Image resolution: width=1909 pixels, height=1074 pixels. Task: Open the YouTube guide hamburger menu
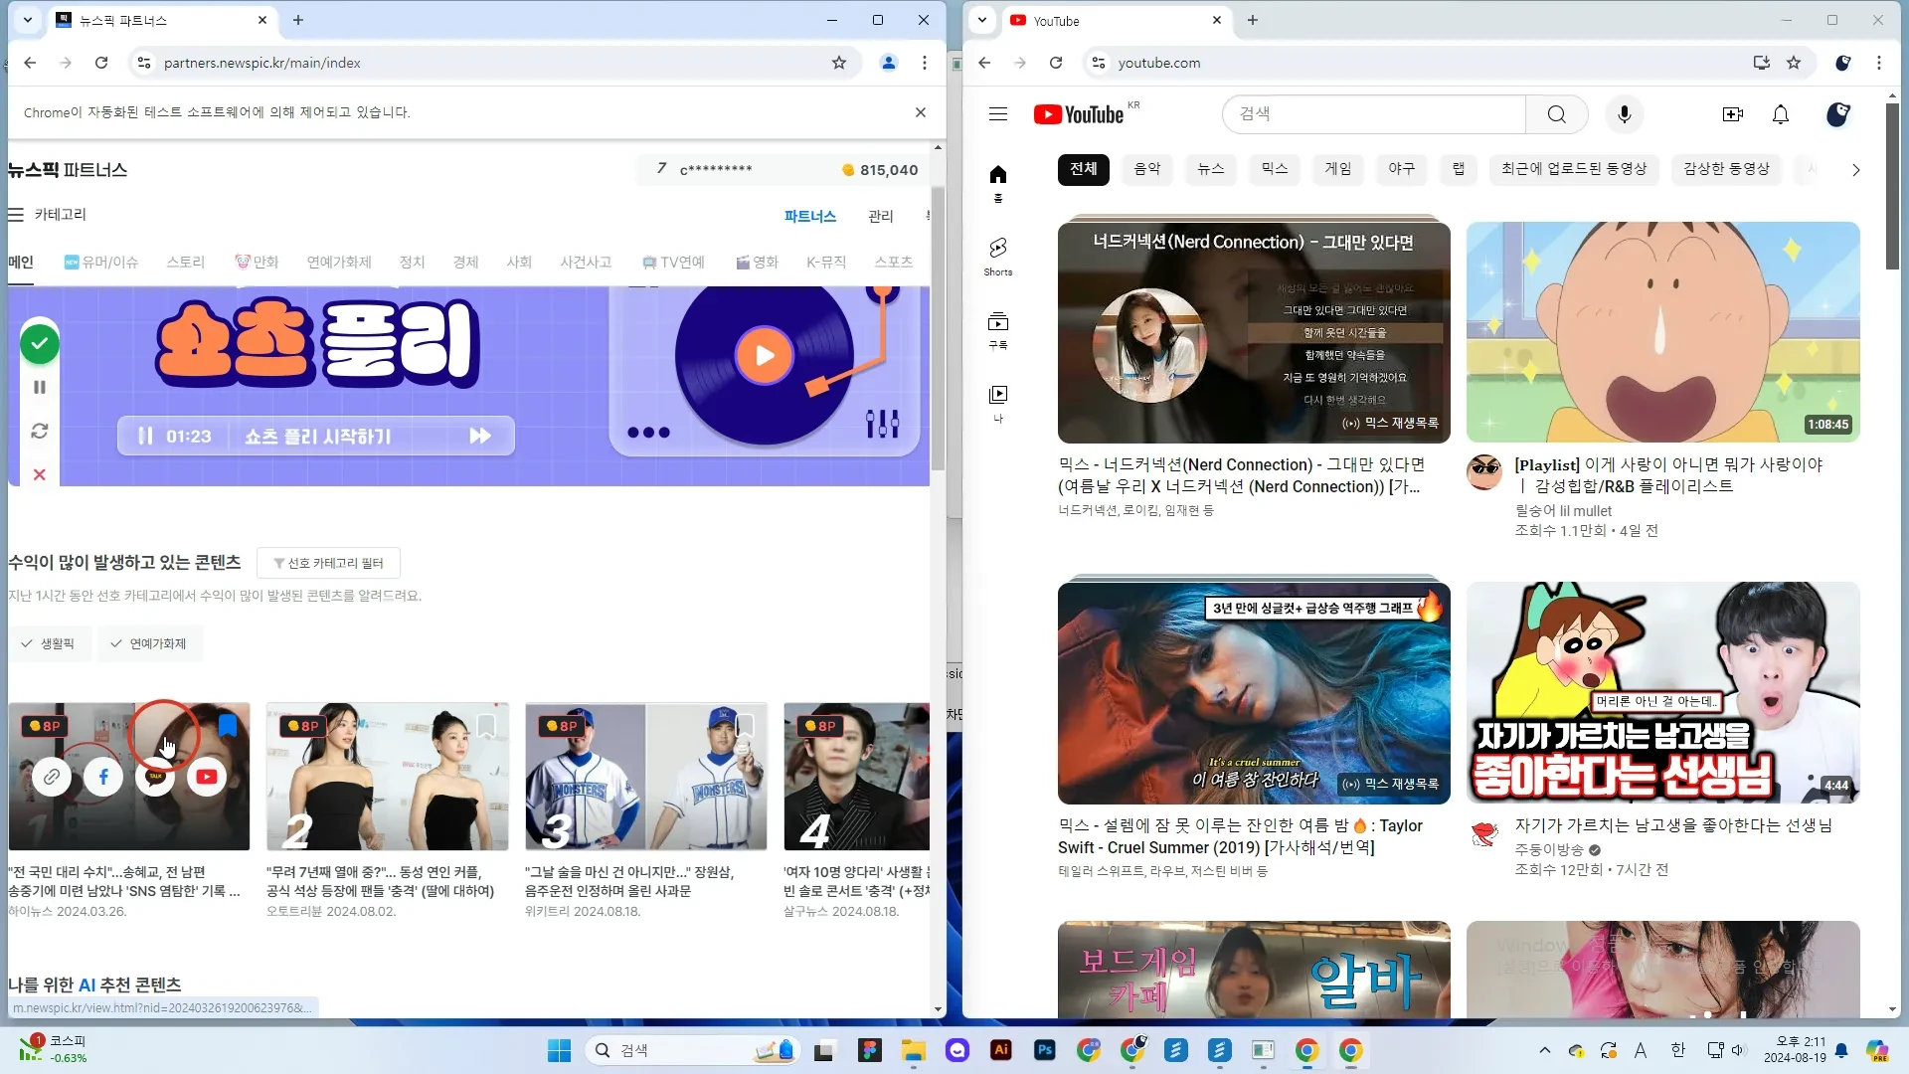point(998,114)
